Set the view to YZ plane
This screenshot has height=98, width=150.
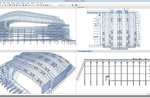tap(32, 5)
